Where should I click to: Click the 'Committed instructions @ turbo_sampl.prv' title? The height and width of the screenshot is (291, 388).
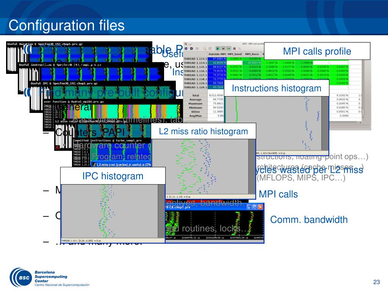coord(107,140)
